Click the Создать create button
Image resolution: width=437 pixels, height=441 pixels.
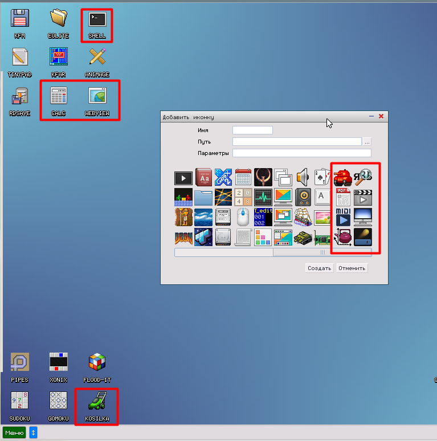point(320,268)
